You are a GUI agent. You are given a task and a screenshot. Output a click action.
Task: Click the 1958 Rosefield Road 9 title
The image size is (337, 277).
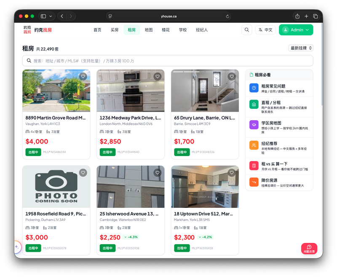56,214
